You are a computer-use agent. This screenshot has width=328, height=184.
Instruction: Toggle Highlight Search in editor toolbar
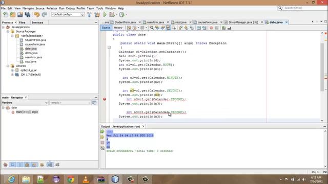pos(168,28)
